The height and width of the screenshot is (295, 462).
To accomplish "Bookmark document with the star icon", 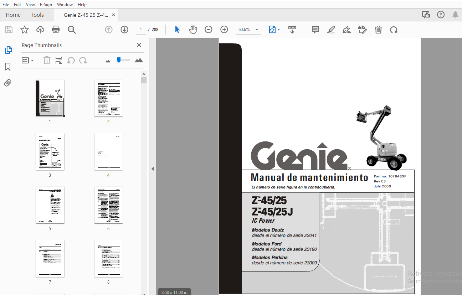I will [x=24, y=30].
